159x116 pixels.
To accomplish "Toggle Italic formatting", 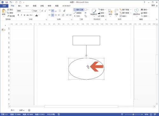I will pyautogui.click(x=21, y=15).
